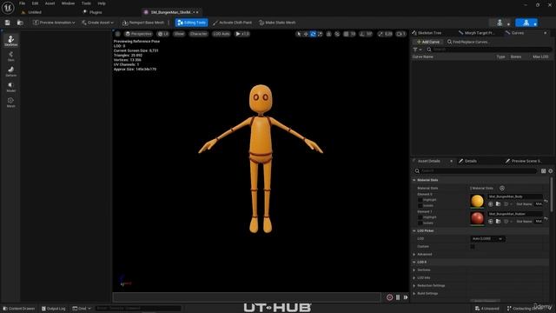This screenshot has width=556, height=313.
Task: Click Make Static Mesh button
Action: [277, 23]
